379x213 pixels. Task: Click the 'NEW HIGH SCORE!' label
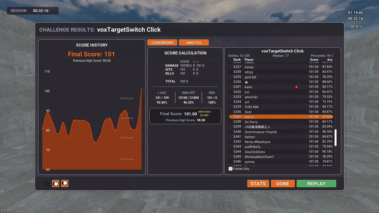(204, 114)
